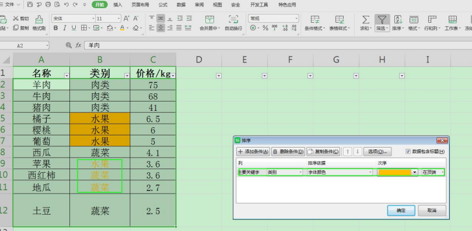Switch to the 公式 tab
Screen dimensions: 472x231
point(163,5)
